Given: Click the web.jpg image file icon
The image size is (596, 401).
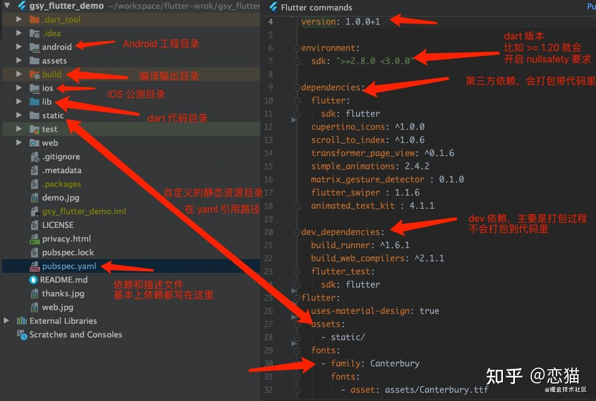Looking at the screenshot, I should point(35,307).
